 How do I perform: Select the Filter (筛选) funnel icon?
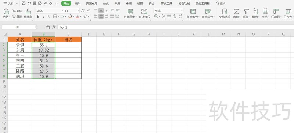click(246, 12)
